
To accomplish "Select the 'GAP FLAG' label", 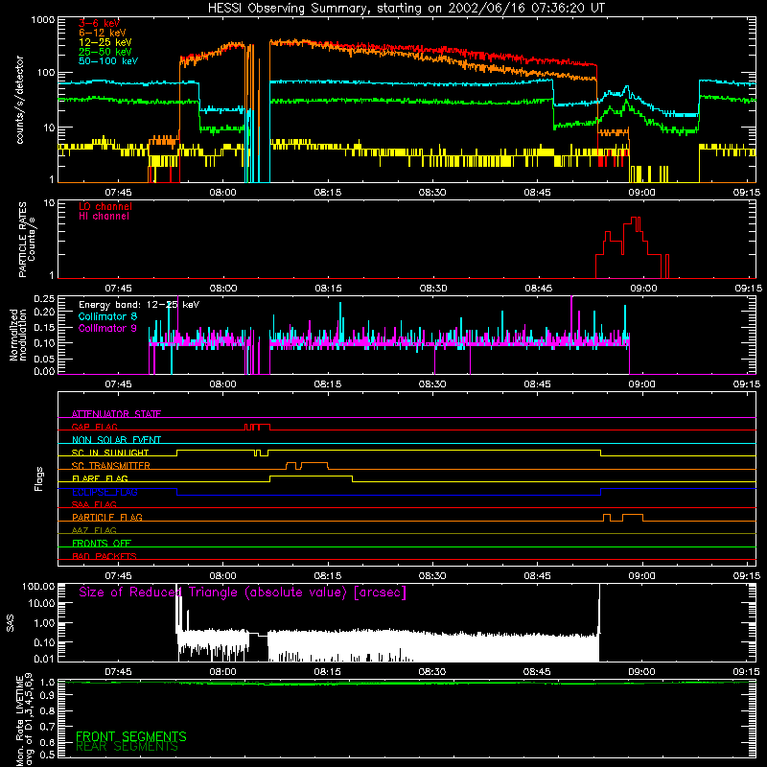I will (94, 427).
